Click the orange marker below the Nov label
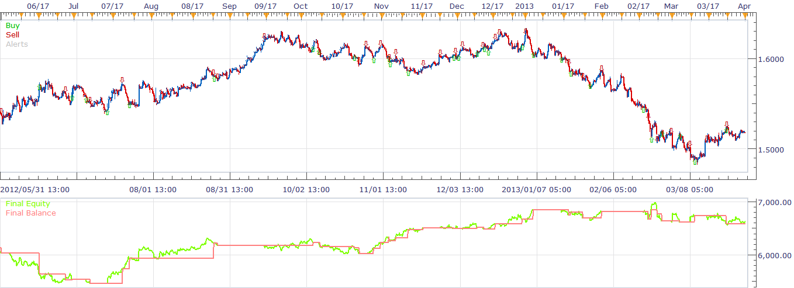 382,15
